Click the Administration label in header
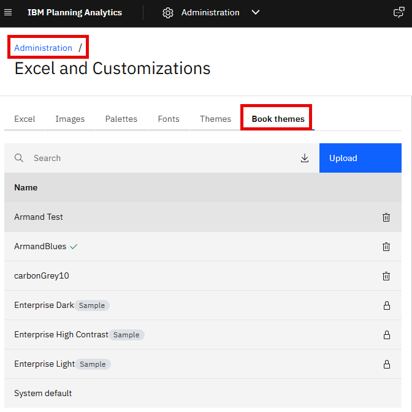Image resolution: width=412 pixels, height=412 pixels. pos(210,12)
